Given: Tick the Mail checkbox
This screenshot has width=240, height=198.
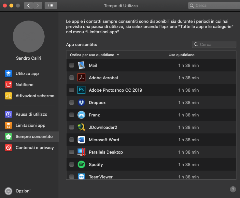Looking at the screenshot, I should click(72, 65).
